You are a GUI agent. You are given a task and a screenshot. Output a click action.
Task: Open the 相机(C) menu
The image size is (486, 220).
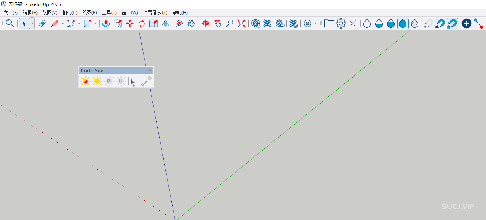pos(70,13)
